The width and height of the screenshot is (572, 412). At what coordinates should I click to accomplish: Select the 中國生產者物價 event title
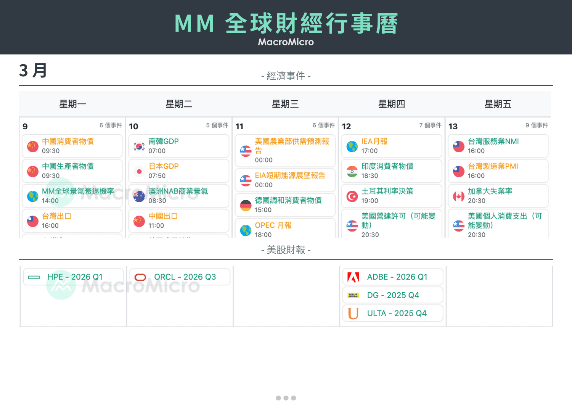click(68, 166)
